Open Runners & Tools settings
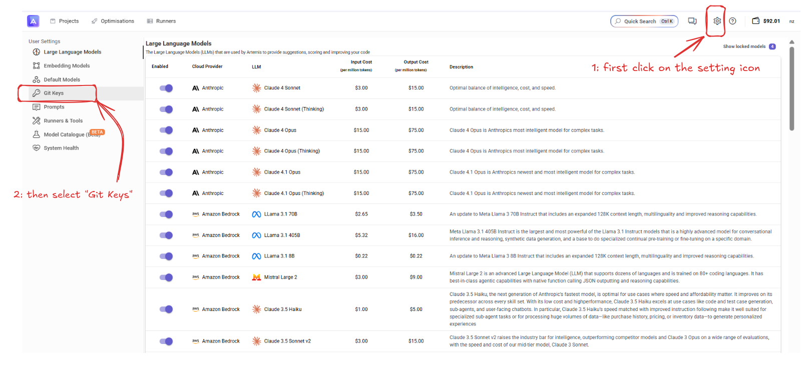This screenshot has height=369, width=811. [63, 120]
